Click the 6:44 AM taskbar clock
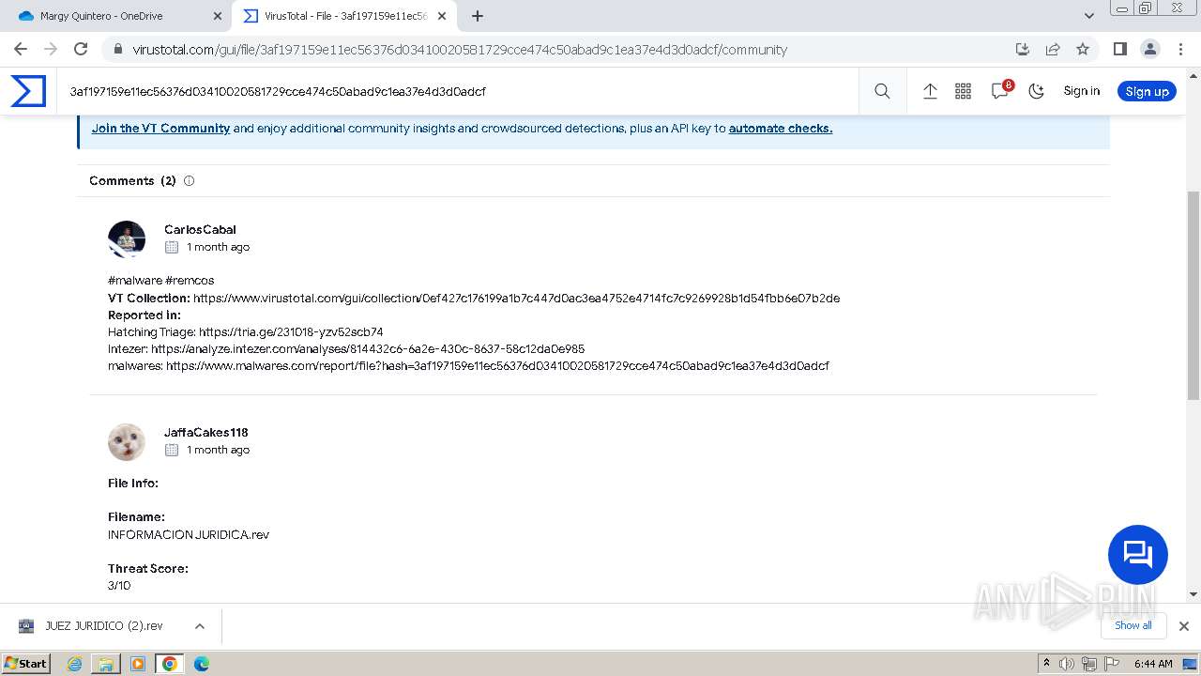Image resolution: width=1201 pixels, height=676 pixels. [1153, 664]
